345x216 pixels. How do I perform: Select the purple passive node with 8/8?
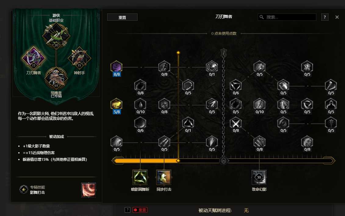click(117, 67)
